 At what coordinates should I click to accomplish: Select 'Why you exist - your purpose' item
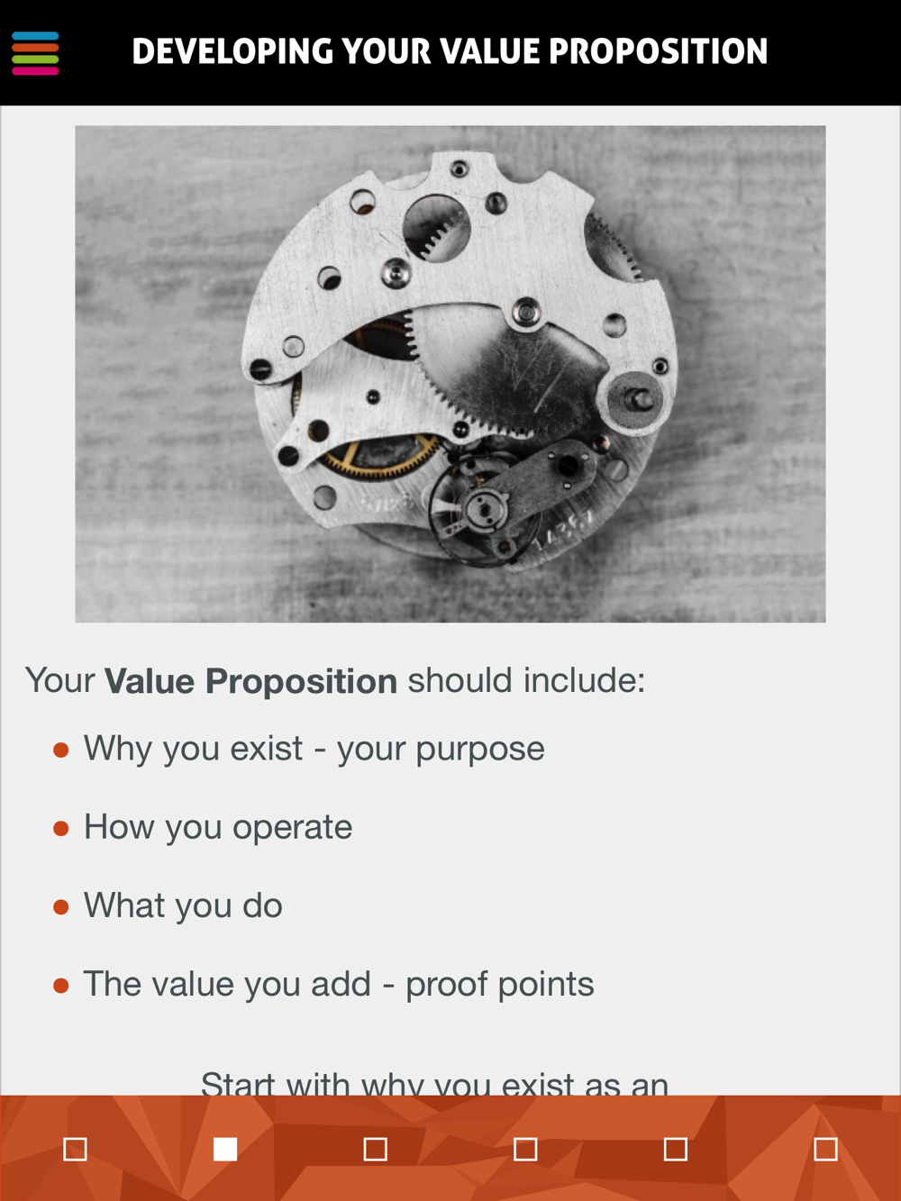(x=314, y=749)
